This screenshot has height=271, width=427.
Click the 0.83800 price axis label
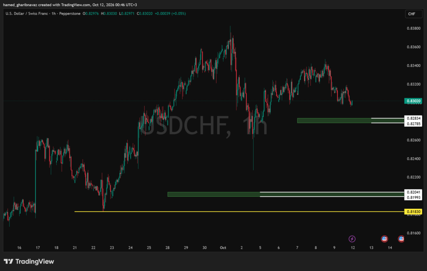pyautogui.click(x=413, y=28)
